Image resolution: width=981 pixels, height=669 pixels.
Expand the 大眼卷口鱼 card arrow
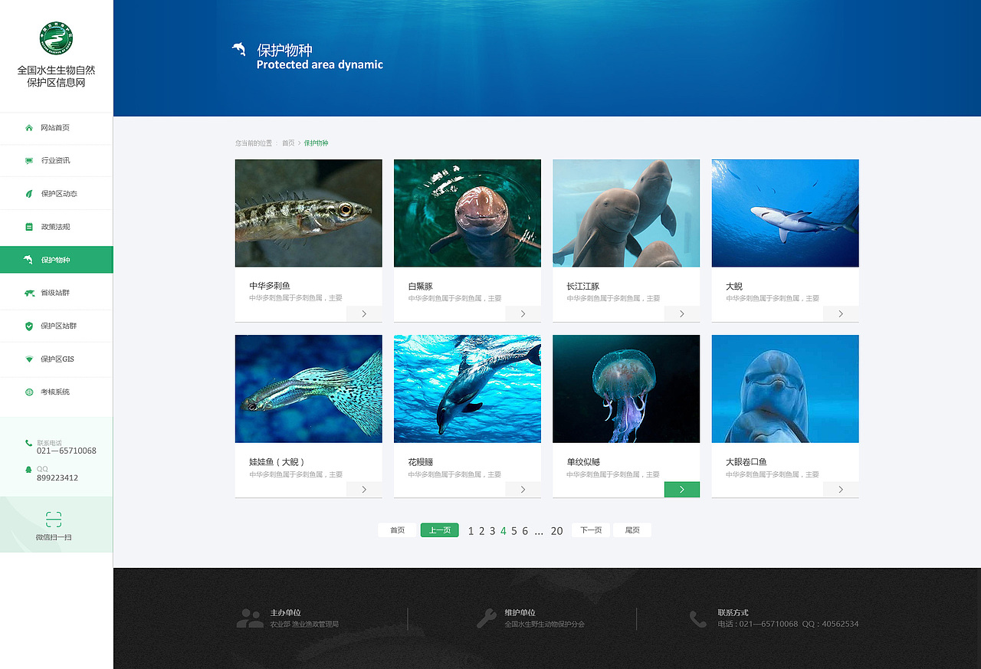pyautogui.click(x=841, y=489)
